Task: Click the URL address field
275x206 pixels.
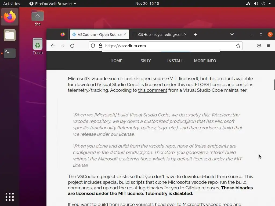Action: click(x=165, y=46)
